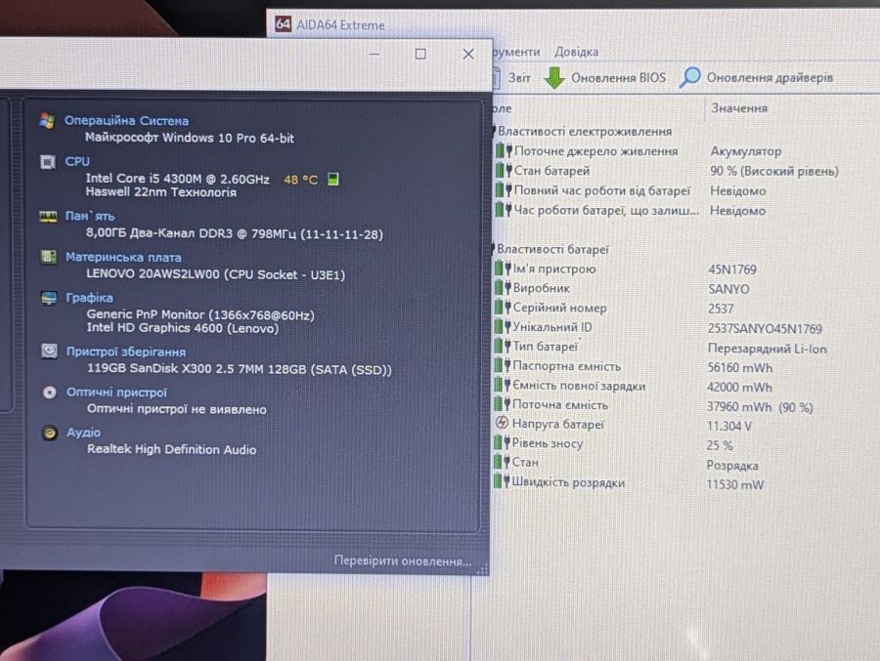The image size is (880, 661).
Task: Click the monitor icon beside Графіка
Action: click(49, 298)
